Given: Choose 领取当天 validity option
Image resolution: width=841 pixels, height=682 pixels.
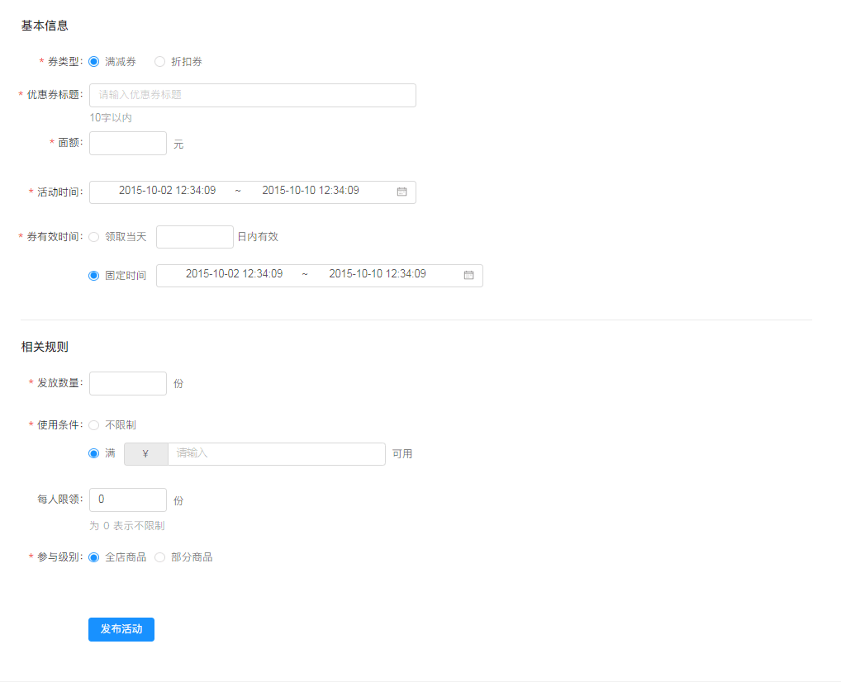Looking at the screenshot, I should [x=93, y=237].
